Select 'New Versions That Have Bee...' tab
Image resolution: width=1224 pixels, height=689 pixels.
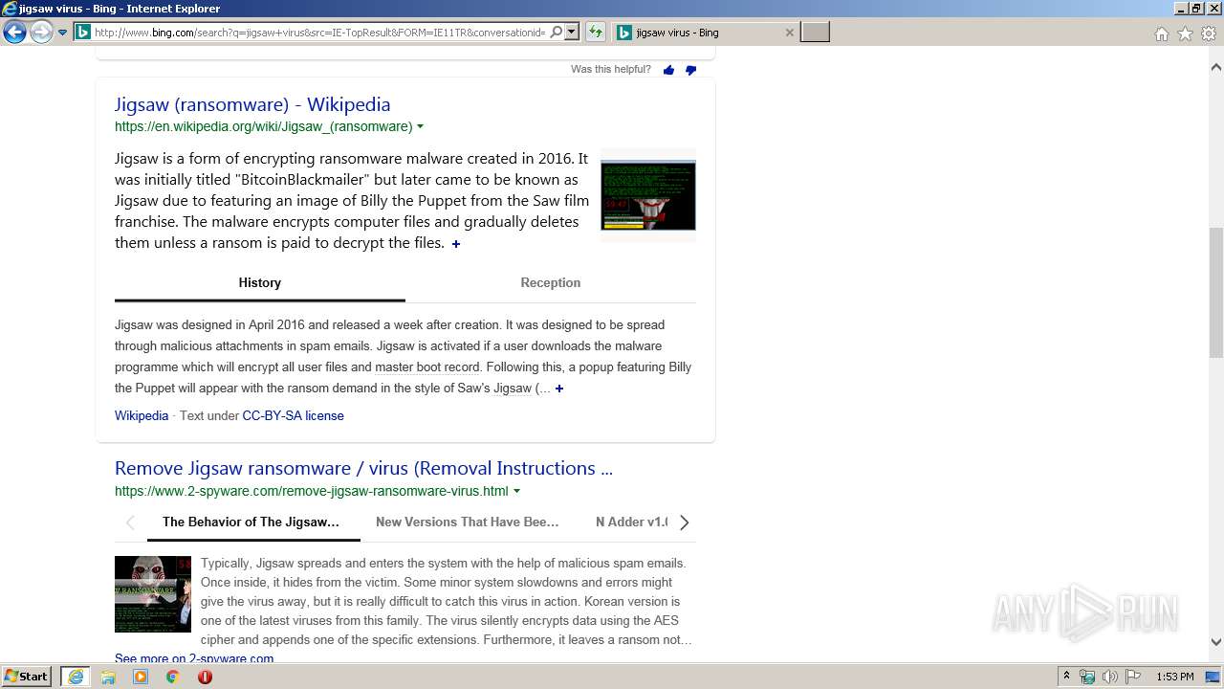468,522
